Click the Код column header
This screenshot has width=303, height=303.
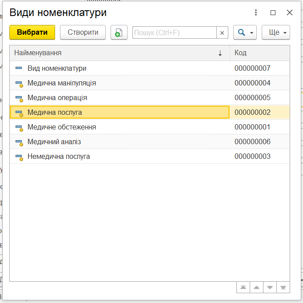pyautogui.click(x=259, y=53)
